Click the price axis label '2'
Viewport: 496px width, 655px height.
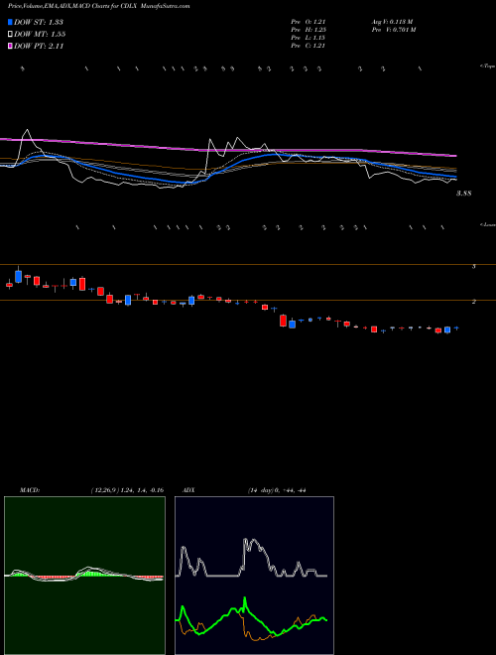point(473,301)
